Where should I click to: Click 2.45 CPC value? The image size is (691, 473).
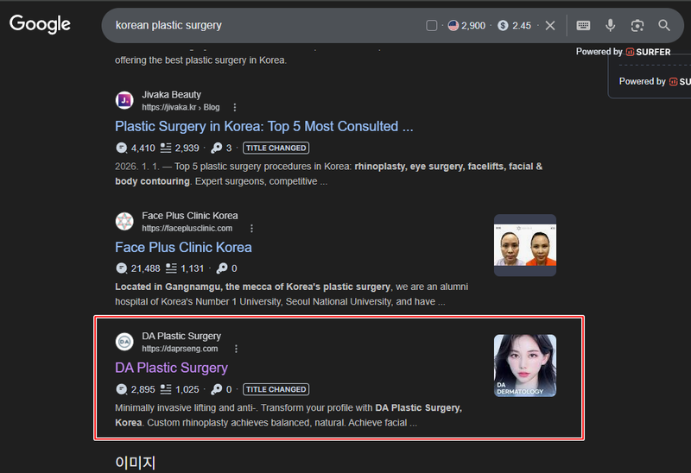point(522,26)
